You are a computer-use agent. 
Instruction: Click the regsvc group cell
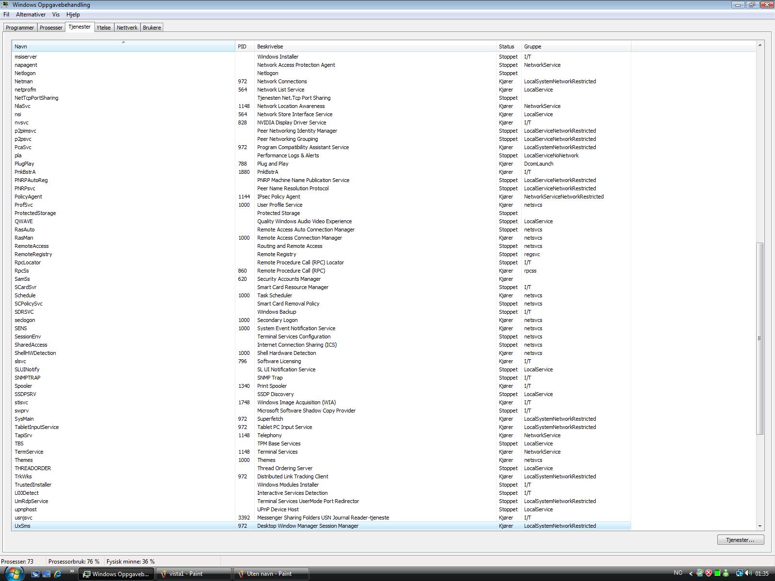(x=532, y=254)
